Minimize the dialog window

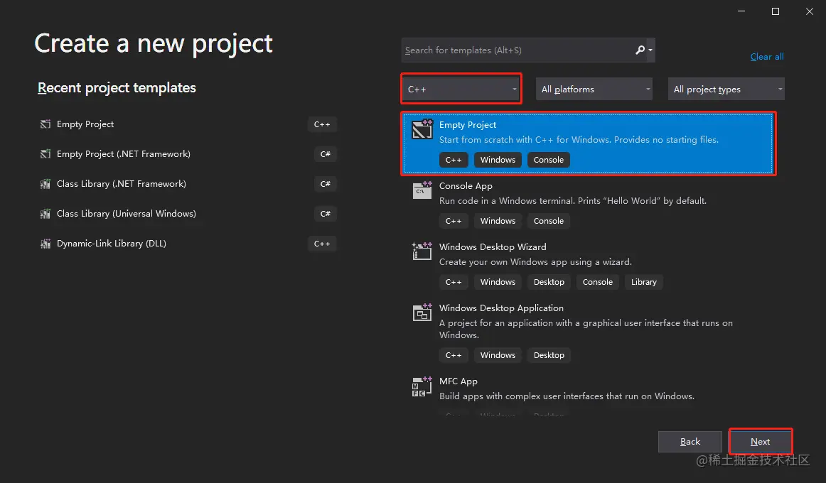(741, 11)
